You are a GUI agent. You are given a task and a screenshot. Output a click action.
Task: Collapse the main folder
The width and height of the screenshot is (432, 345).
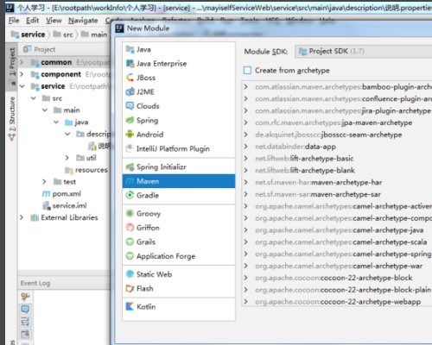click(45, 110)
